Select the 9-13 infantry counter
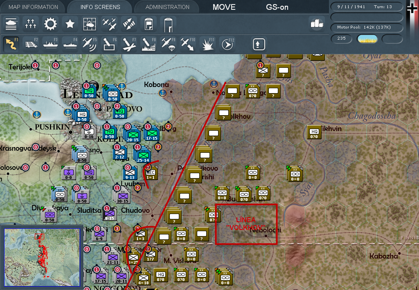The image size is (419, 290). [x=130, y=173]
